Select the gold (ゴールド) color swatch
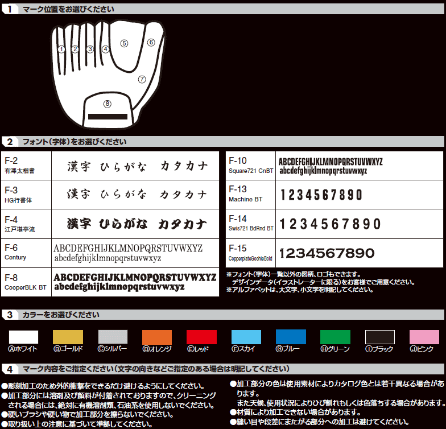Viewport: 446px width, 429px height. pos(68,337)
